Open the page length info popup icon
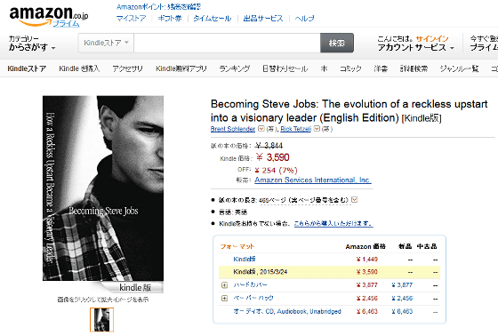The height and width of the screenshot is (336, 498). click(355, 200)
